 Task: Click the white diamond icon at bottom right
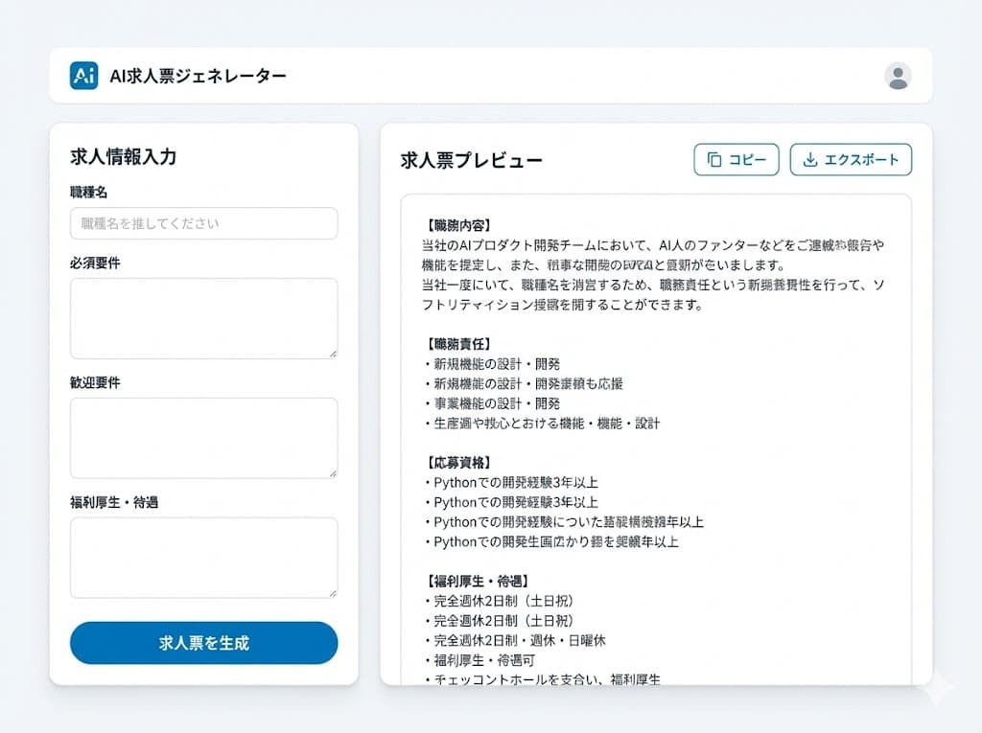coord(937,687)
